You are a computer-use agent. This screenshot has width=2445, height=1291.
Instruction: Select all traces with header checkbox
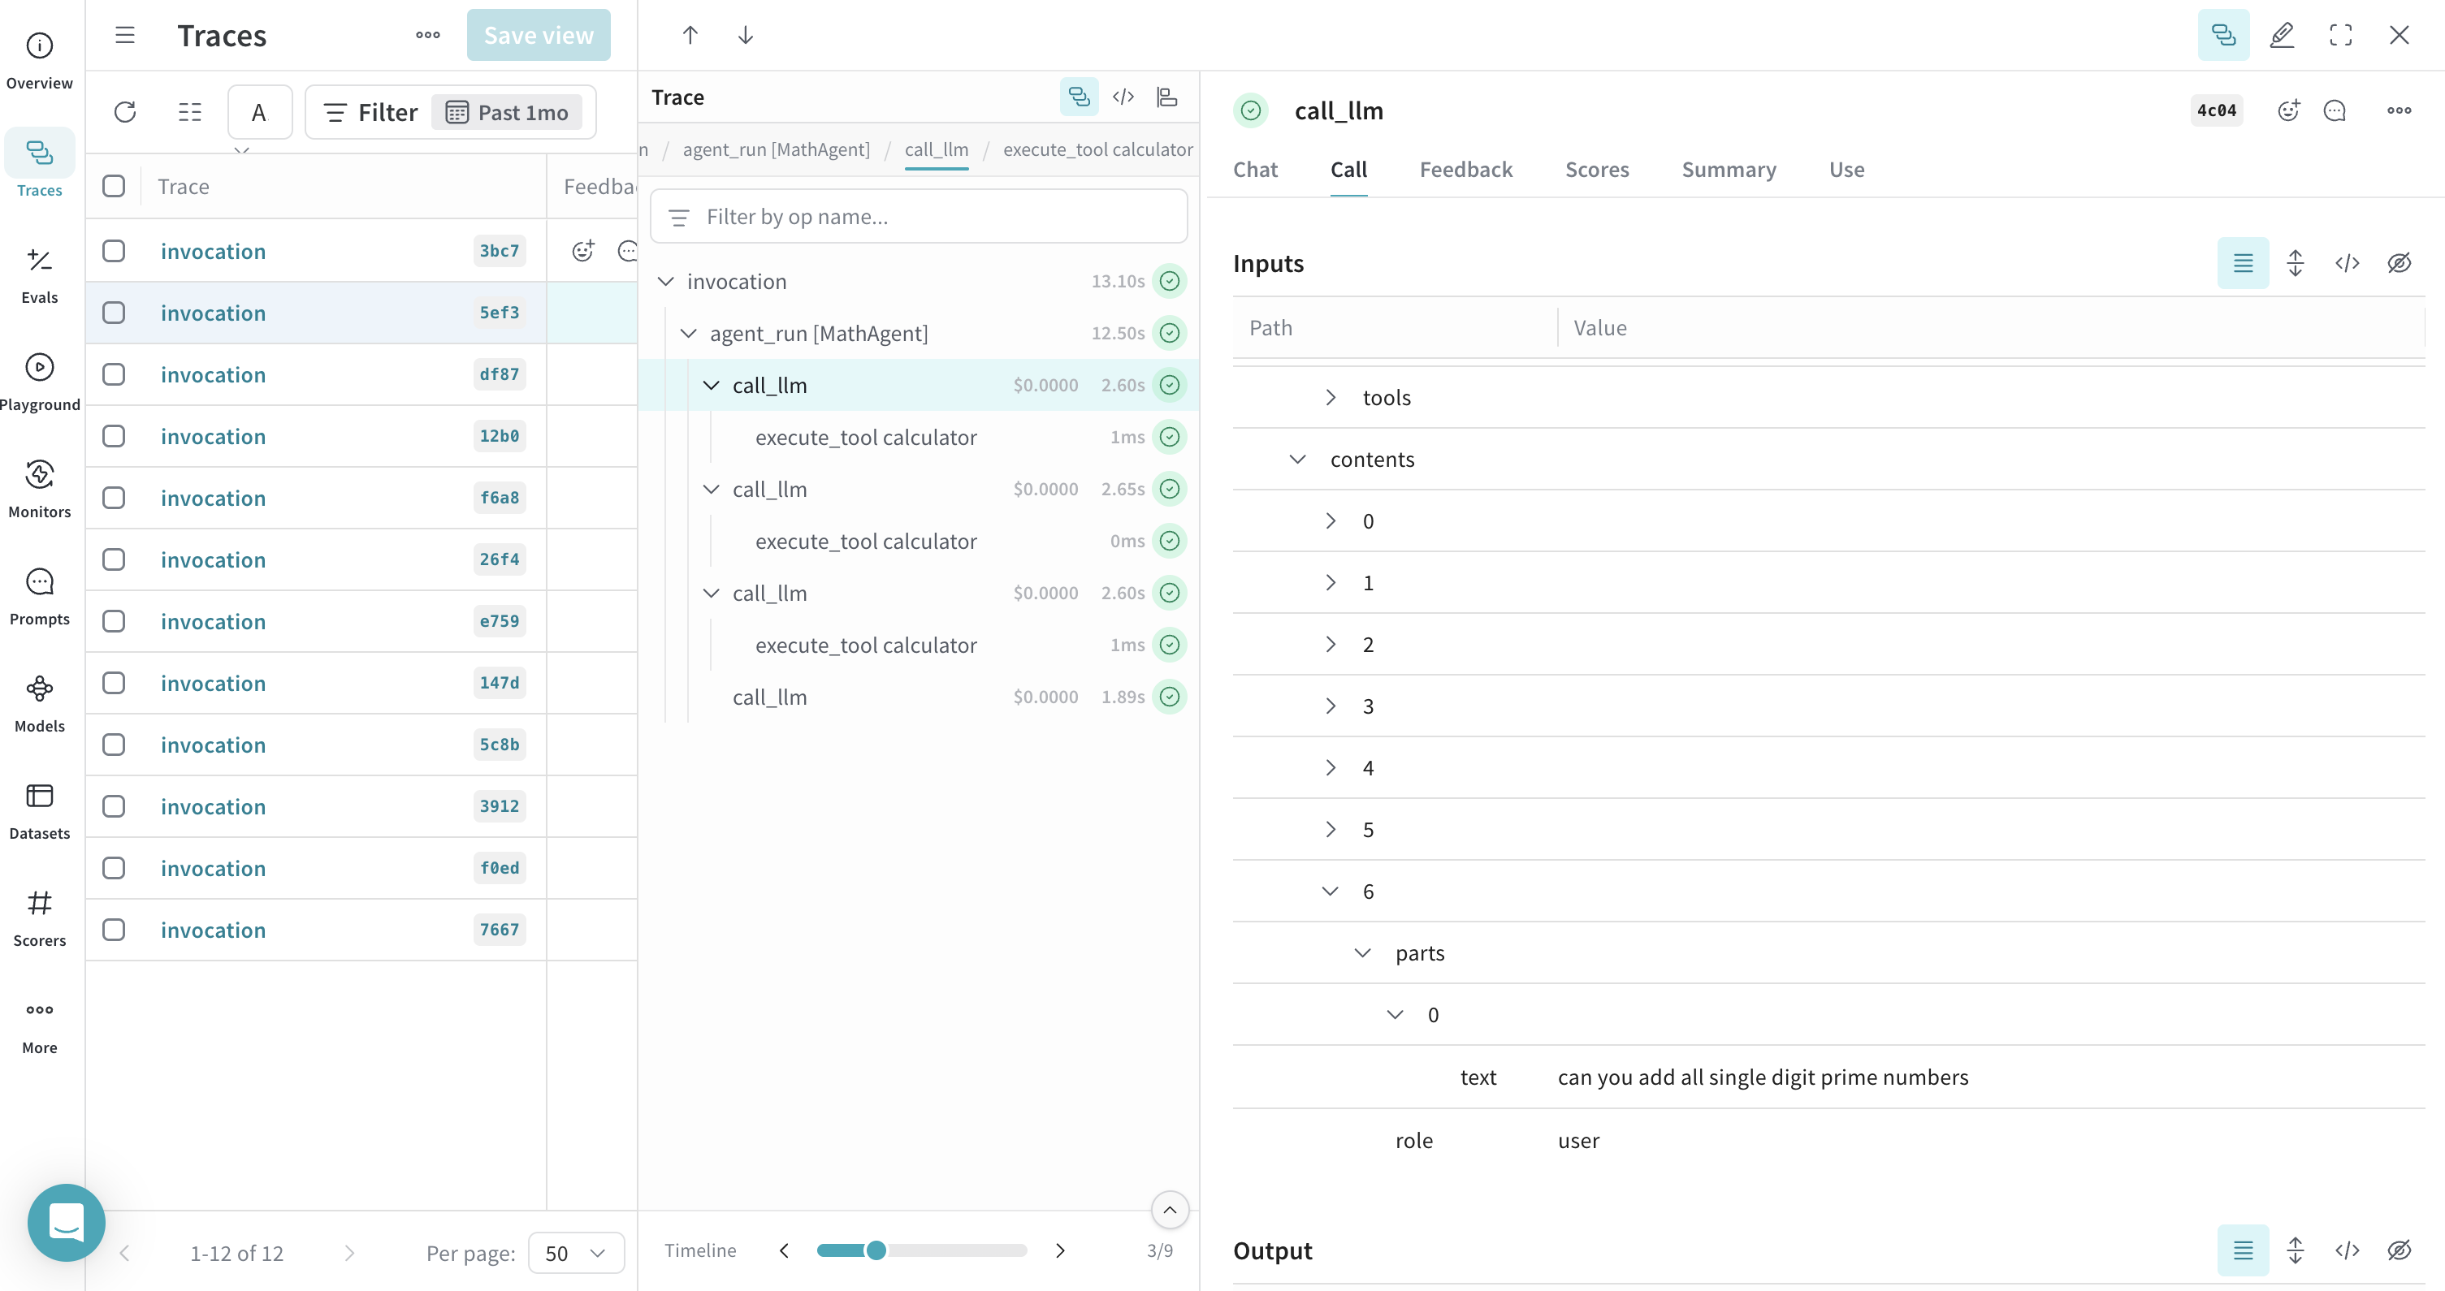(114, 186)
